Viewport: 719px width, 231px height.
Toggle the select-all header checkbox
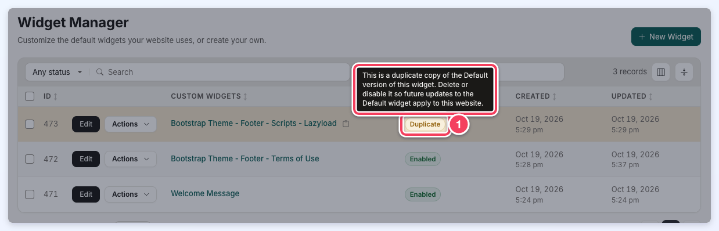30,96
